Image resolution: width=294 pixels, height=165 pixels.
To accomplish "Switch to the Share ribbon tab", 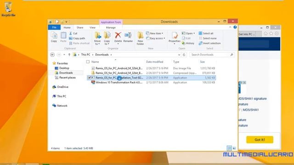I will pyautogui.click(x=80, y=27).
